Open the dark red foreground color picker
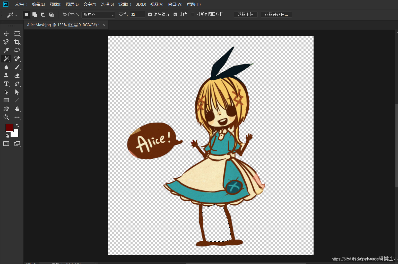This screenshot has height=264, width=398. (x=10, y=128)
